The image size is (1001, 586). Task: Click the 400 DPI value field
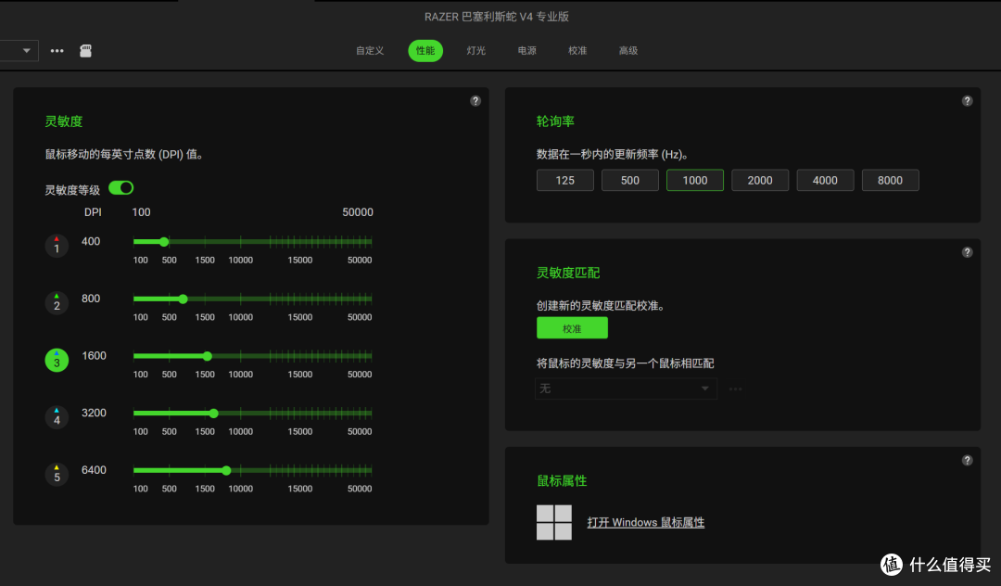(x=91, y=241)
